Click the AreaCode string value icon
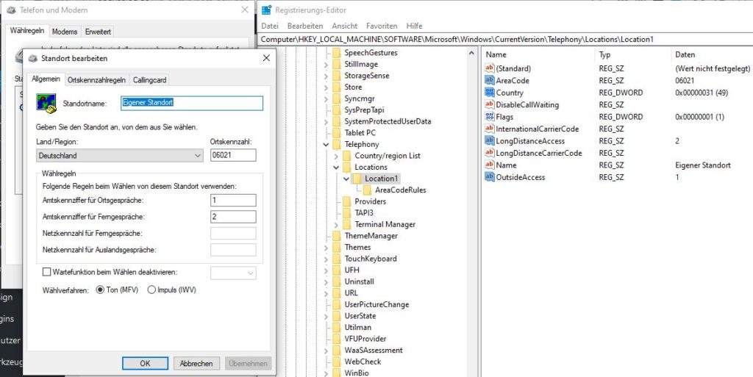Screen dimensions: 753x377 coord(490,81)
